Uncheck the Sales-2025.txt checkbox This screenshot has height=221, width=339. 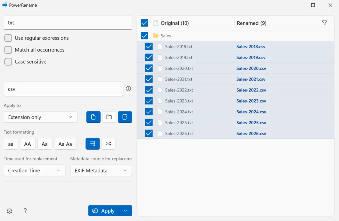coord(149,123)
